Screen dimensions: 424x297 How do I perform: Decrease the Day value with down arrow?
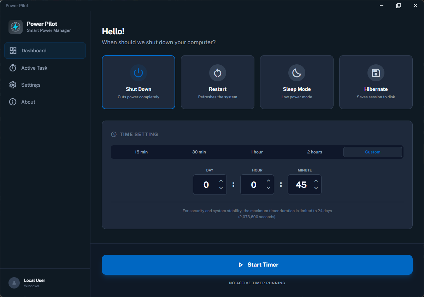coord(221,188)
